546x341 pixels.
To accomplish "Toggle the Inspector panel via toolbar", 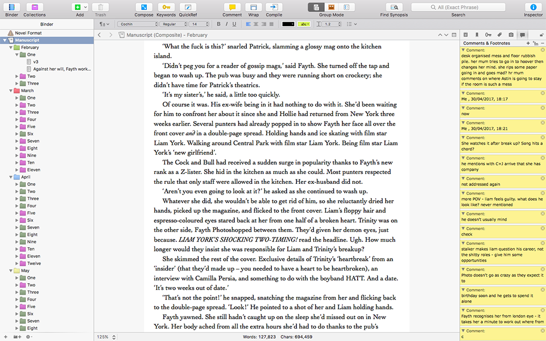I will pos(533,7).
